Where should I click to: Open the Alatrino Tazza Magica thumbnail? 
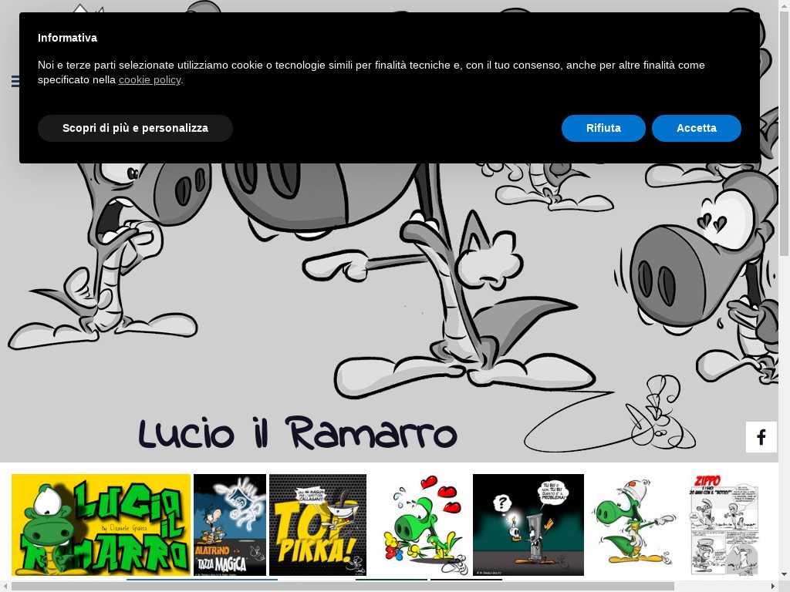[229, 524]
